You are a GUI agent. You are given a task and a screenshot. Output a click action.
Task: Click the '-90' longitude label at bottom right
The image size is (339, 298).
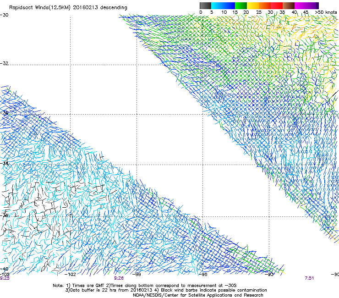tap(335, 274)
